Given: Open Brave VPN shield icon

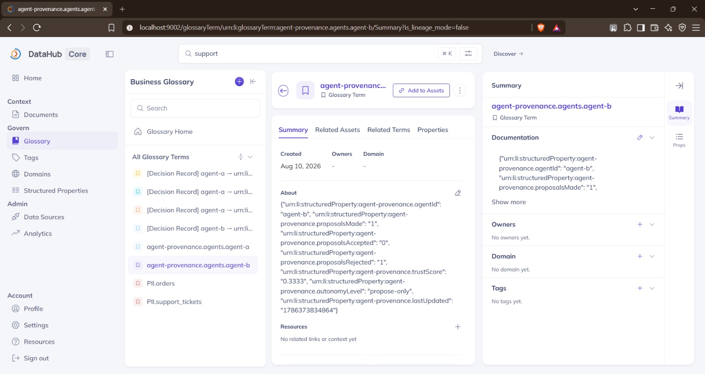Looking at the screenshot, I should pos(682,28).
